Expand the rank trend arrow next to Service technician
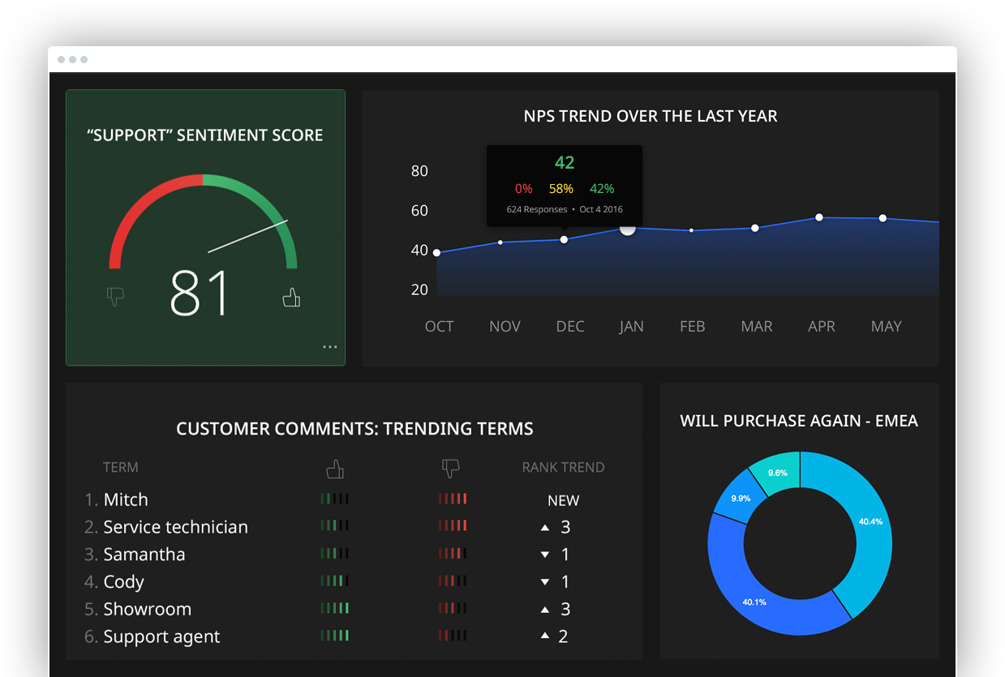 pyautogui.click(x=545, y=526)
